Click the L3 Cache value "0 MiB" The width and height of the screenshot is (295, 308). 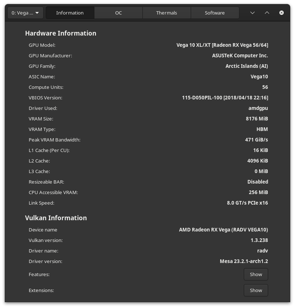261,171
